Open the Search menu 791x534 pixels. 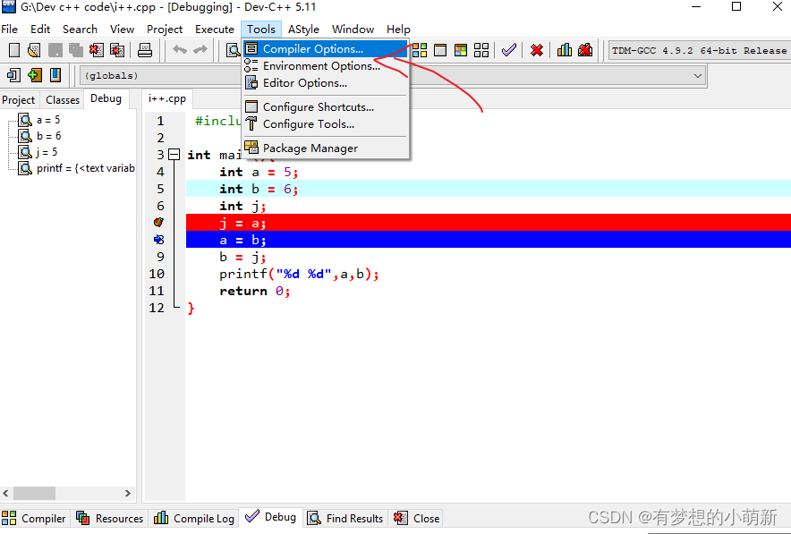tap(80, 30)
